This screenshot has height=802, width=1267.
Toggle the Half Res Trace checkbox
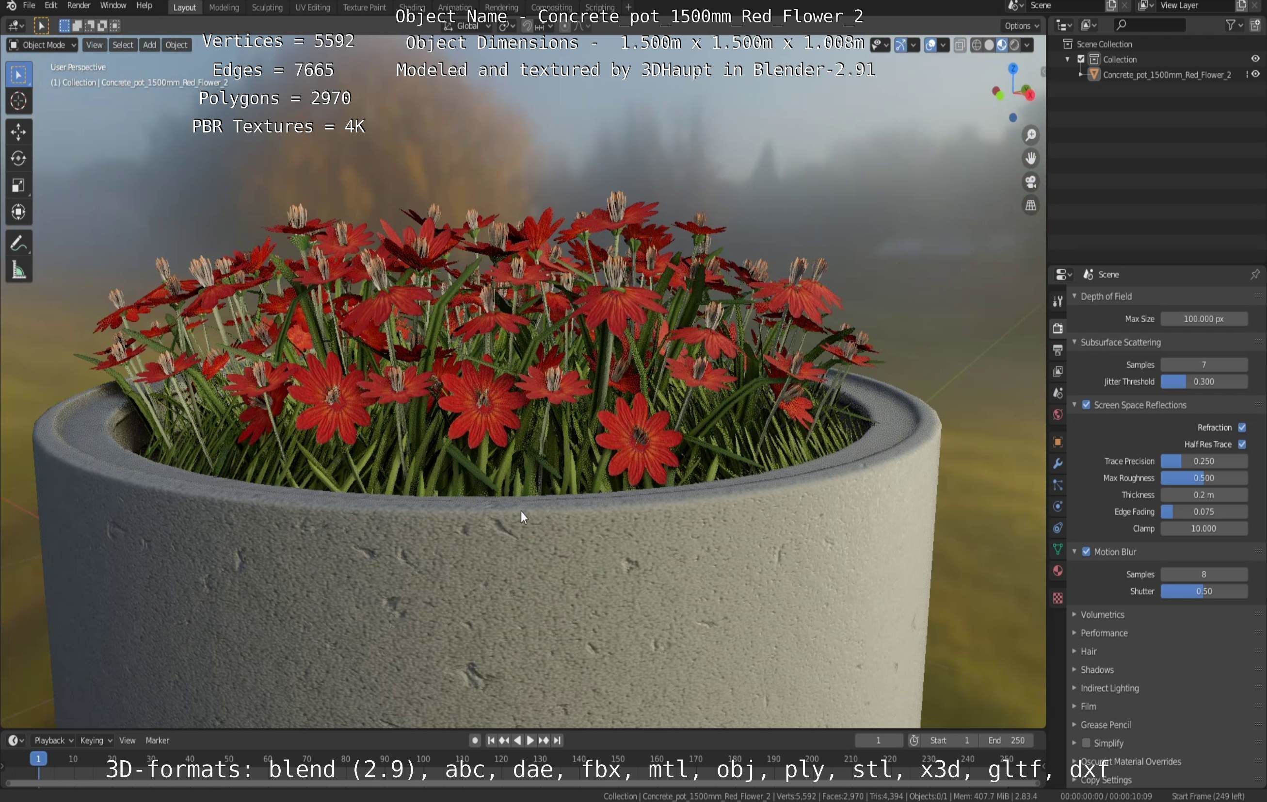point(1242,444)
